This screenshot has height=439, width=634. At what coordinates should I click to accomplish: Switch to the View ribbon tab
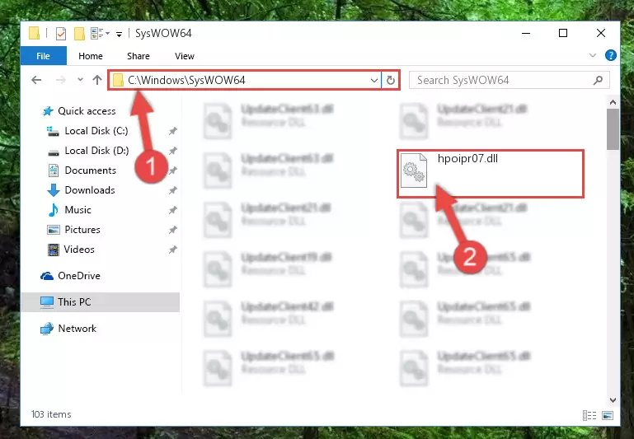pyautogui.click(x=185, y=56)
